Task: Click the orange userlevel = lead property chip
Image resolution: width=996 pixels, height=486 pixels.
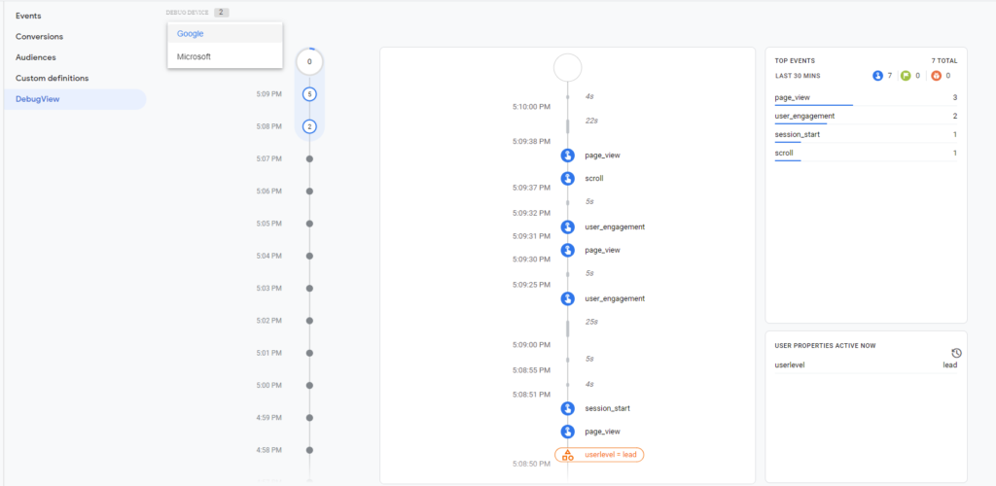Action: tap(599, 454)
